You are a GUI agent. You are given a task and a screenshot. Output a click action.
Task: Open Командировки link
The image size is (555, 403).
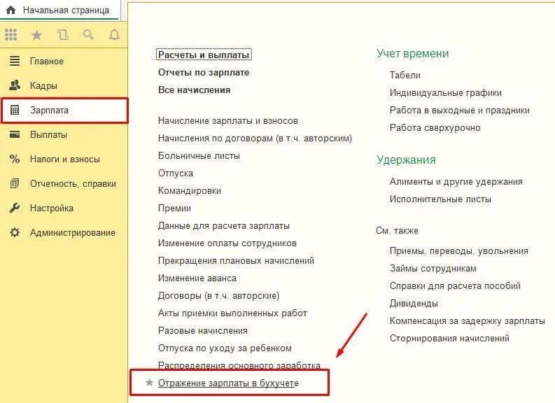[x=190, y=190]
